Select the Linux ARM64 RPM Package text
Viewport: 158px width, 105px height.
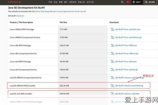(x=22, y=29)
